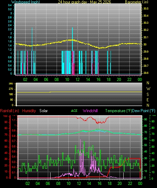This screenshot has height=188, width=157.
Task: Click the Windchill legend label
Action: pos(90,111)
